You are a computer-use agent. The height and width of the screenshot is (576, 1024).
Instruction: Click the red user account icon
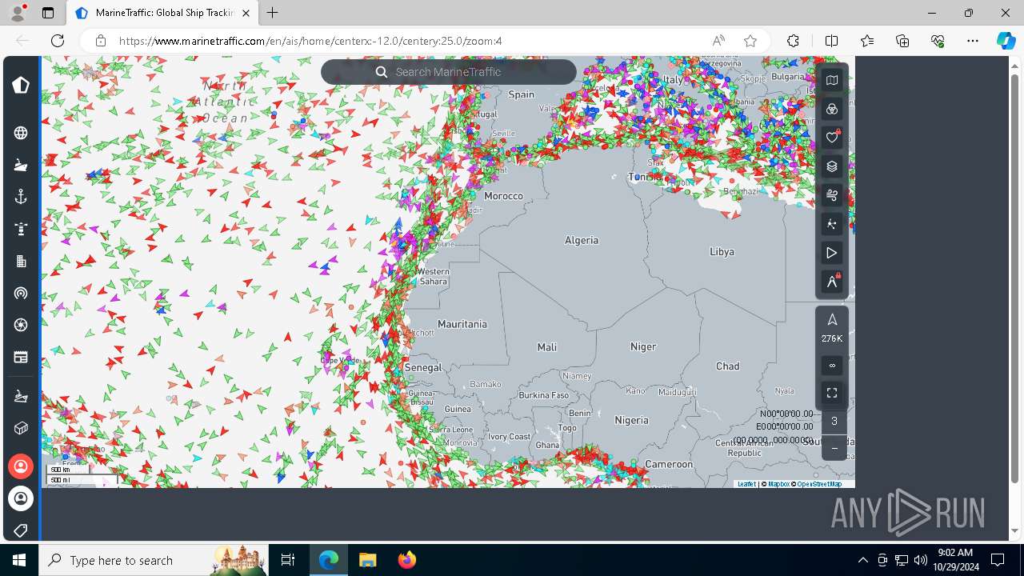pyautogui.click(x=21, y=466)
